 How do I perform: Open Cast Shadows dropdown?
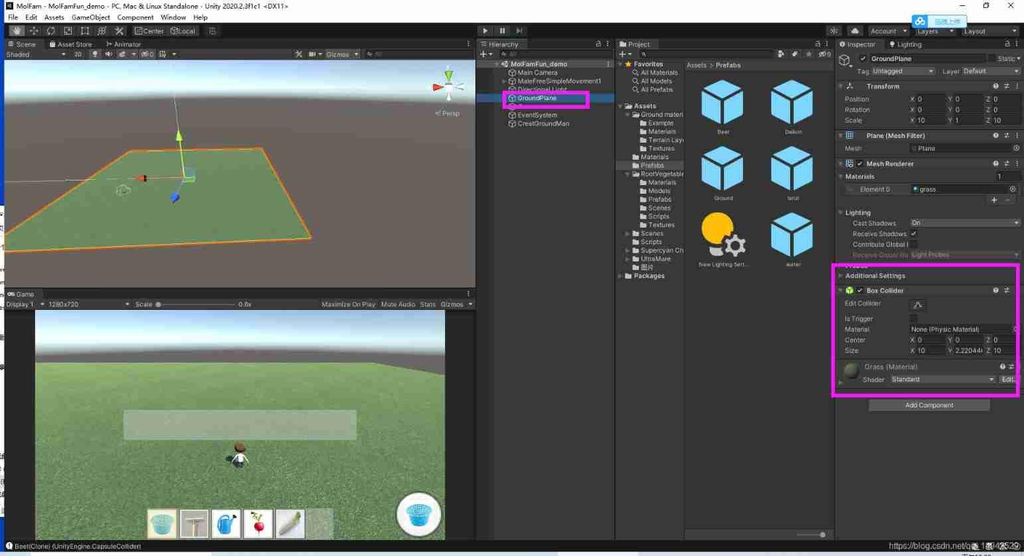pos(965,223)
